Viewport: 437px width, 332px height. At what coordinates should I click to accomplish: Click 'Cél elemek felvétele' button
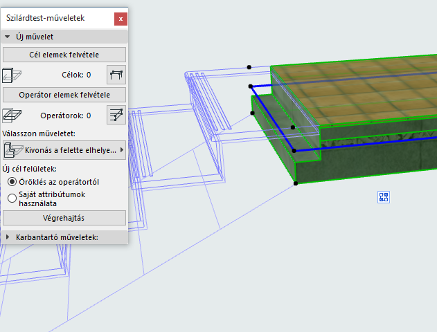point(64,55)
